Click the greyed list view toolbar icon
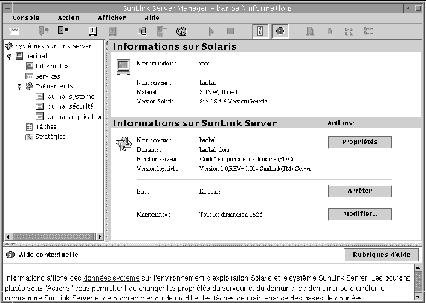The width and height of the screenshot is (426, 303). [x=349, y=31]
